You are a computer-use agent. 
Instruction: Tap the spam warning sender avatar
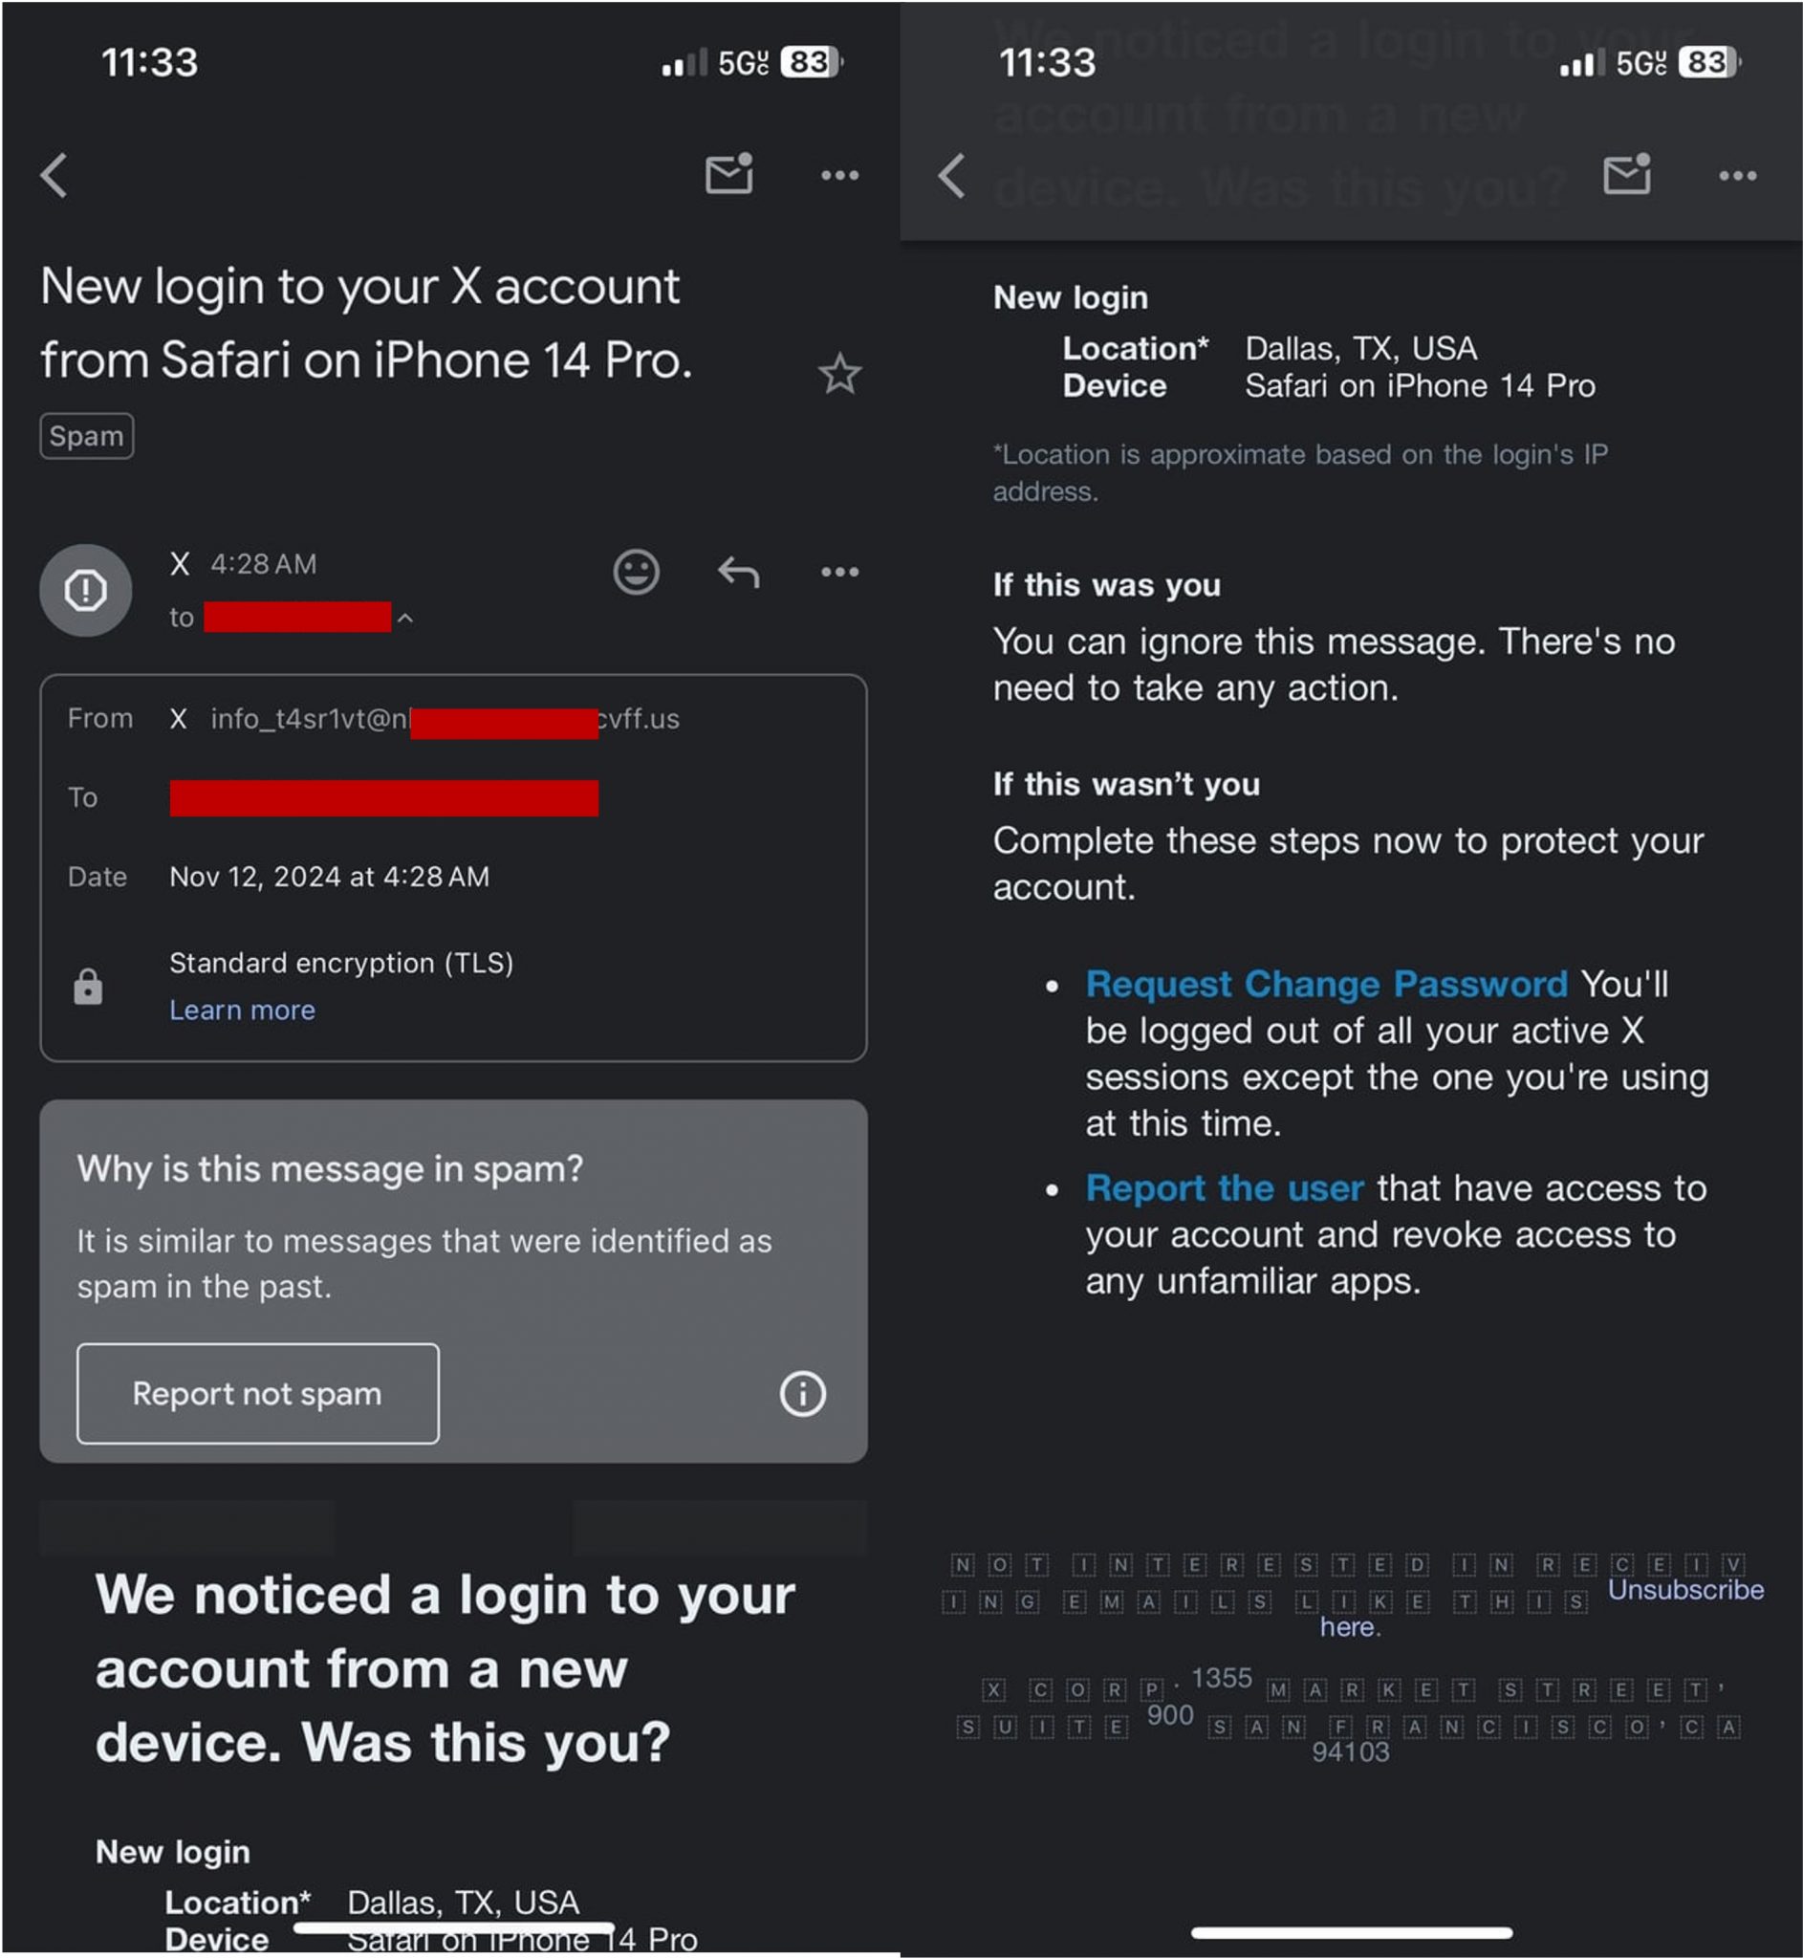86,590
